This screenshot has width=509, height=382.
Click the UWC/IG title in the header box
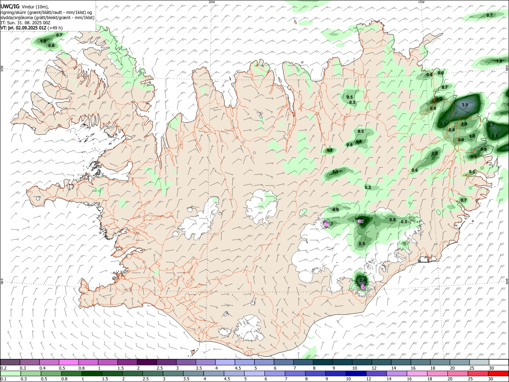(x=10, y=6)
